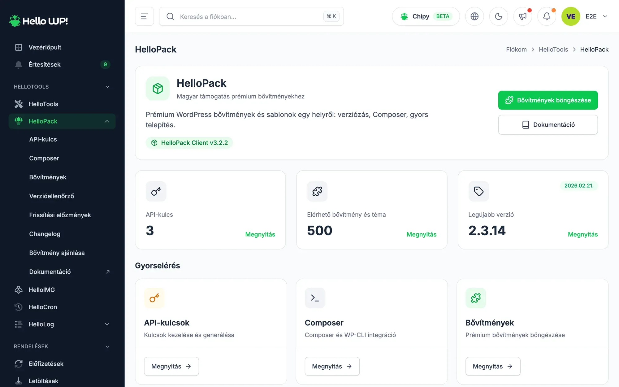Open Verzióellenőrző submenu item

click(x=51, y=196)
